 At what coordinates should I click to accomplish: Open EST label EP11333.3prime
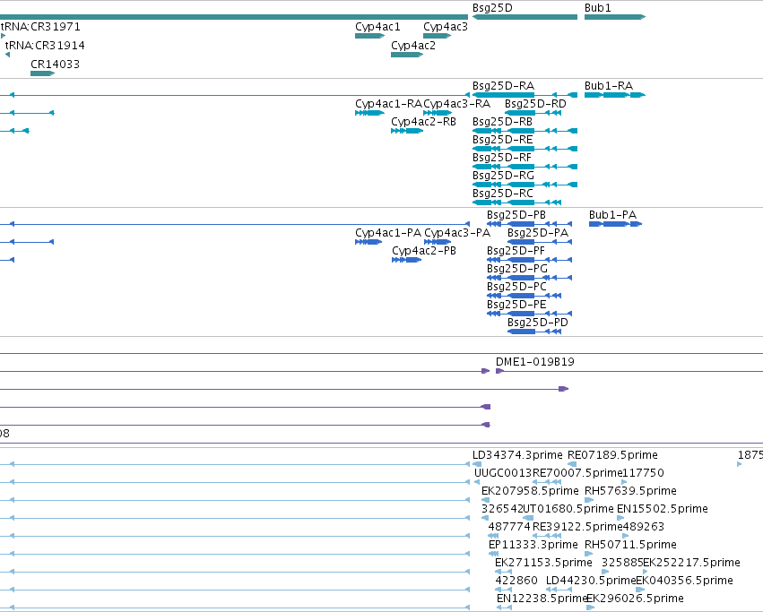pyautogui.click(x=533, y=545)
